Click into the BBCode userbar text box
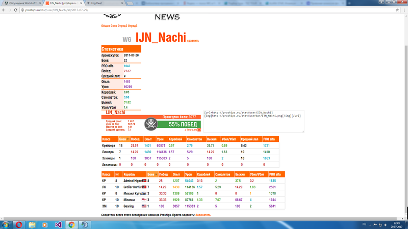 [253, 122]
